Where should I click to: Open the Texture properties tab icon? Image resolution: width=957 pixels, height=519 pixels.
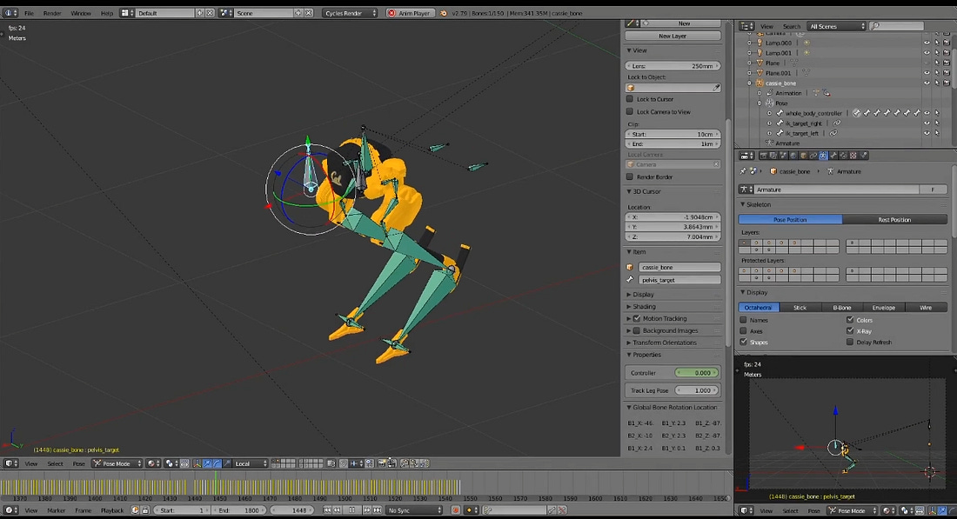853,156
